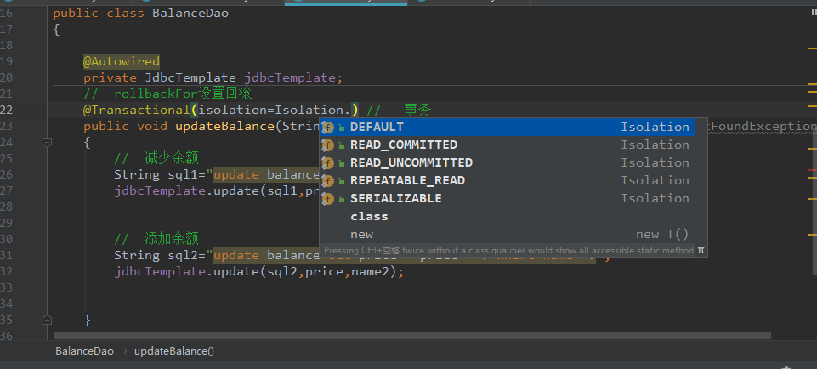
Task: Pick READ_UNCOMMITTED in the autocomplete popup
Action: click(x=508, y=162)
